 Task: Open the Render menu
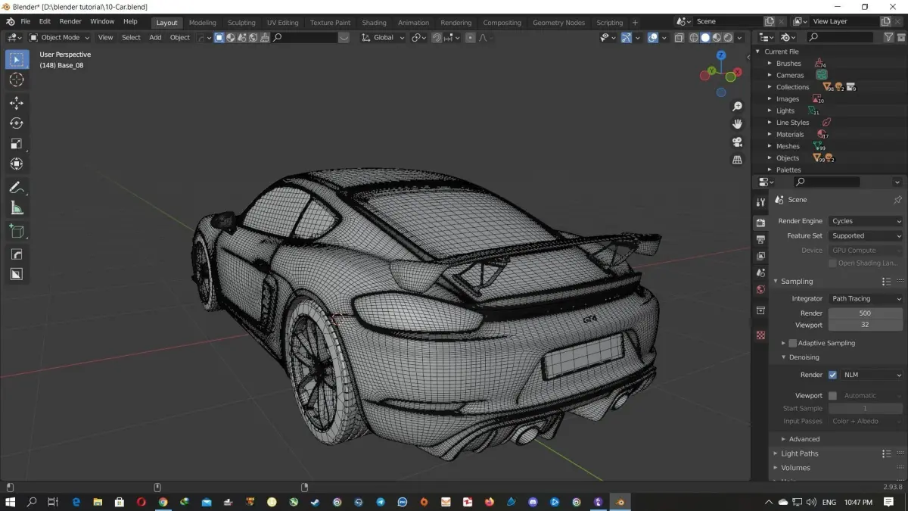coord(70,21)
